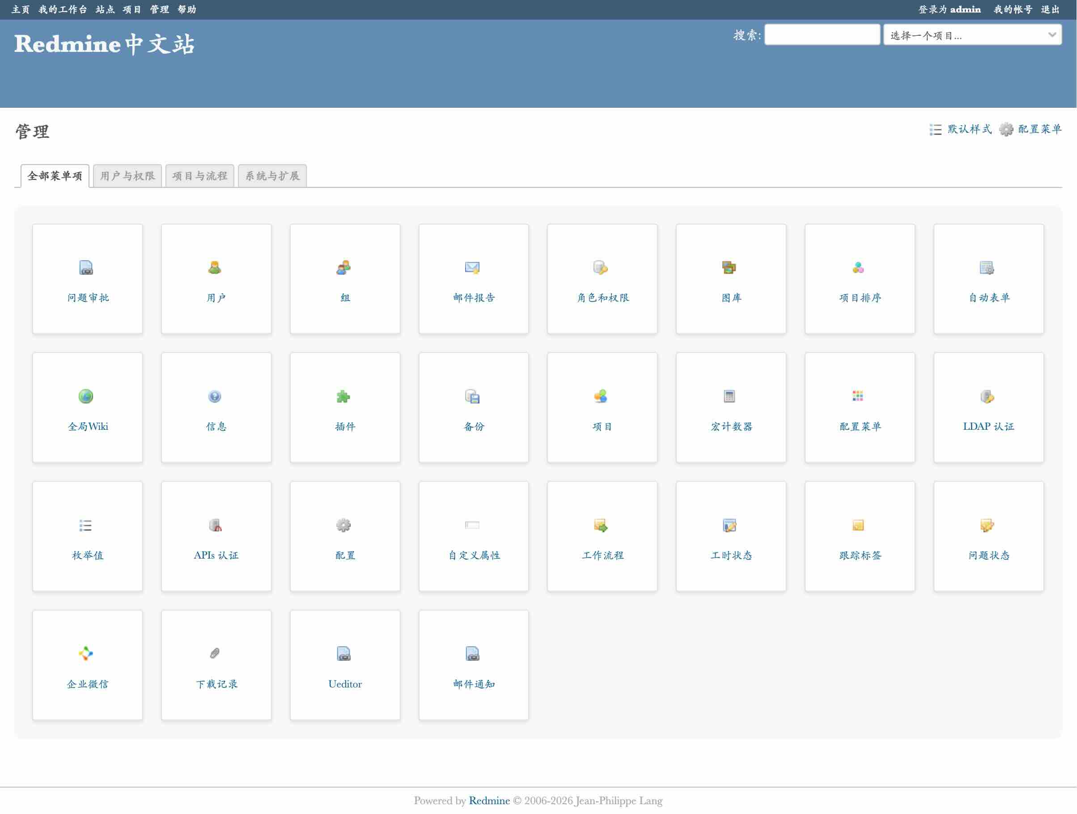Click the Ueditor label text

pyautogui.click(x=345, y=684)
